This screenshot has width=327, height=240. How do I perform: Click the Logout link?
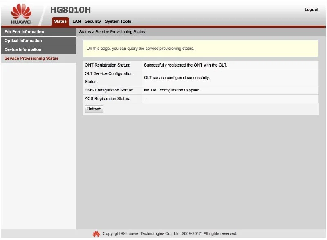click(x=311, y=10)
